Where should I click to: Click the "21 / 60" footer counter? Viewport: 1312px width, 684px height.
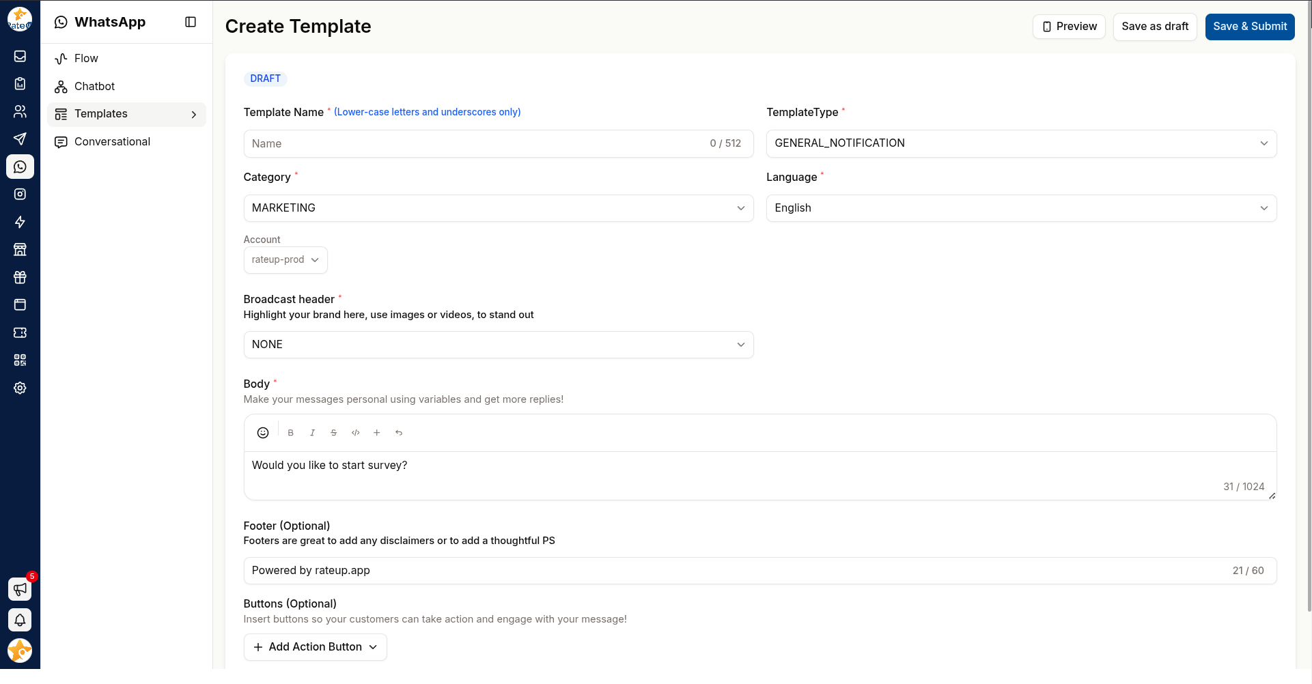point(1248,571)
